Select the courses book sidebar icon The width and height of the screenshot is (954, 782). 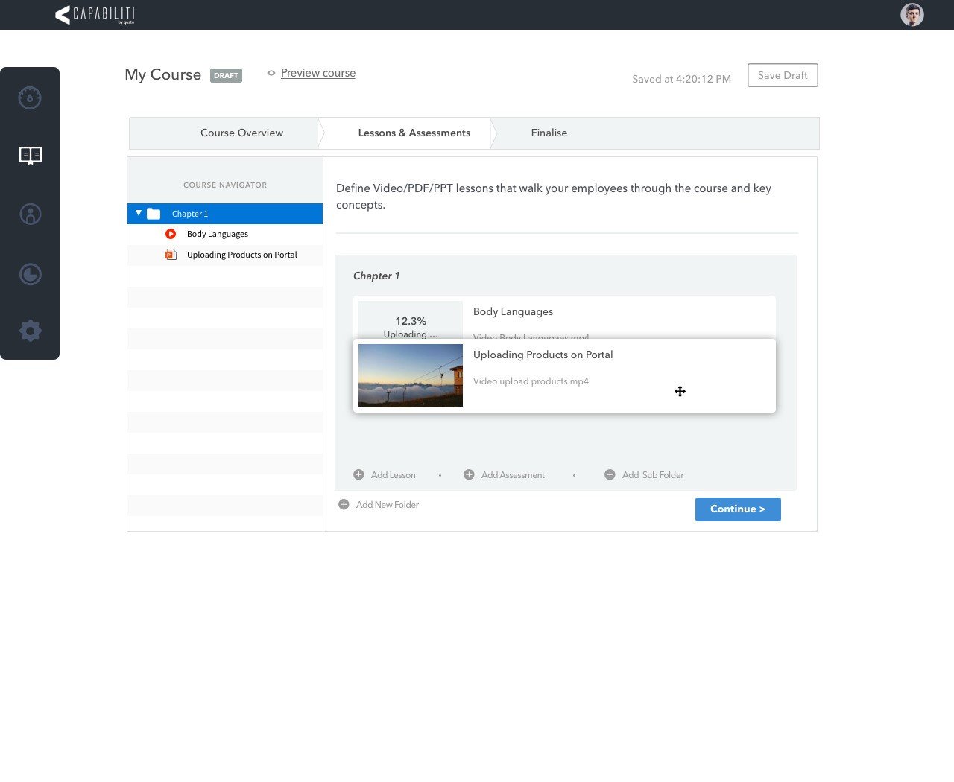[30, 155]
